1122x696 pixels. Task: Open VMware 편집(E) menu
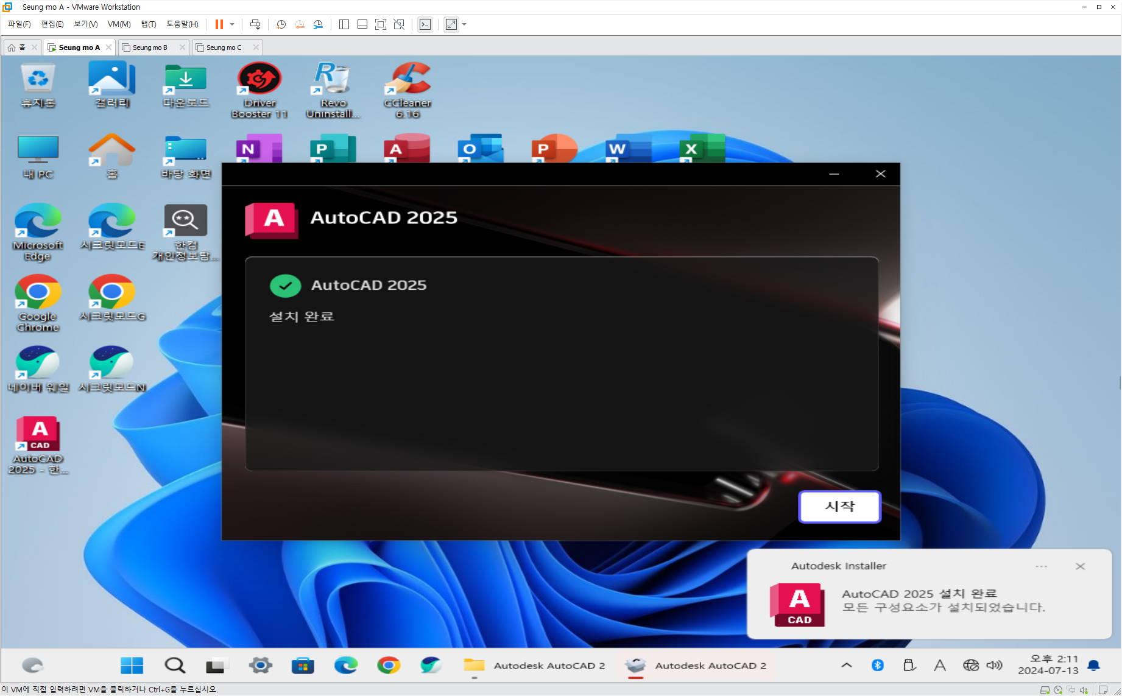pos(52,24)
